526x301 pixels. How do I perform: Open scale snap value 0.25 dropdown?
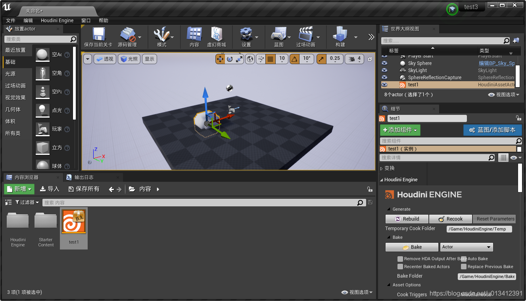click(x=335, y=59)
